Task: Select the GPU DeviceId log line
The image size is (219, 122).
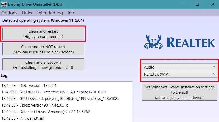Action: [60, 99]
